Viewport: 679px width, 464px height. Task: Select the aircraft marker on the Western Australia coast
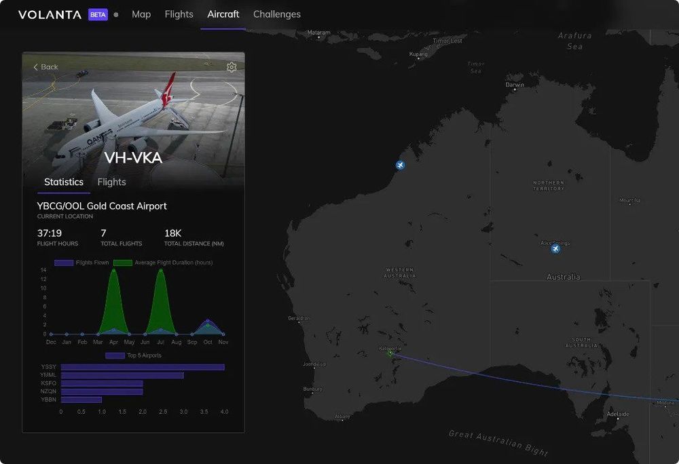pyautogui.click(x=400, y=164)
